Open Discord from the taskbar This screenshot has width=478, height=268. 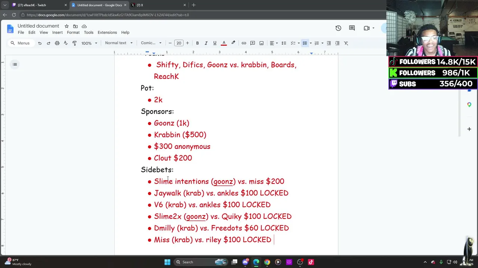click(x=245, y=262)
